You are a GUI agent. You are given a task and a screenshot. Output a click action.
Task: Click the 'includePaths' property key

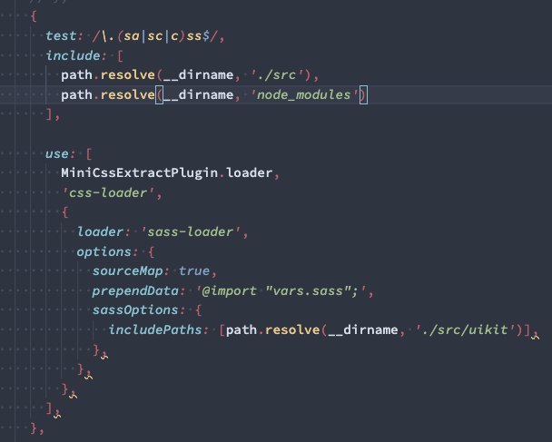pyautogui.click(x=155, y=330)
